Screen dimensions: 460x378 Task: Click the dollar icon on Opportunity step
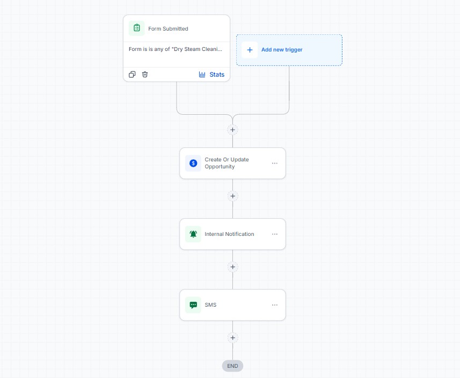click(193, 163)
